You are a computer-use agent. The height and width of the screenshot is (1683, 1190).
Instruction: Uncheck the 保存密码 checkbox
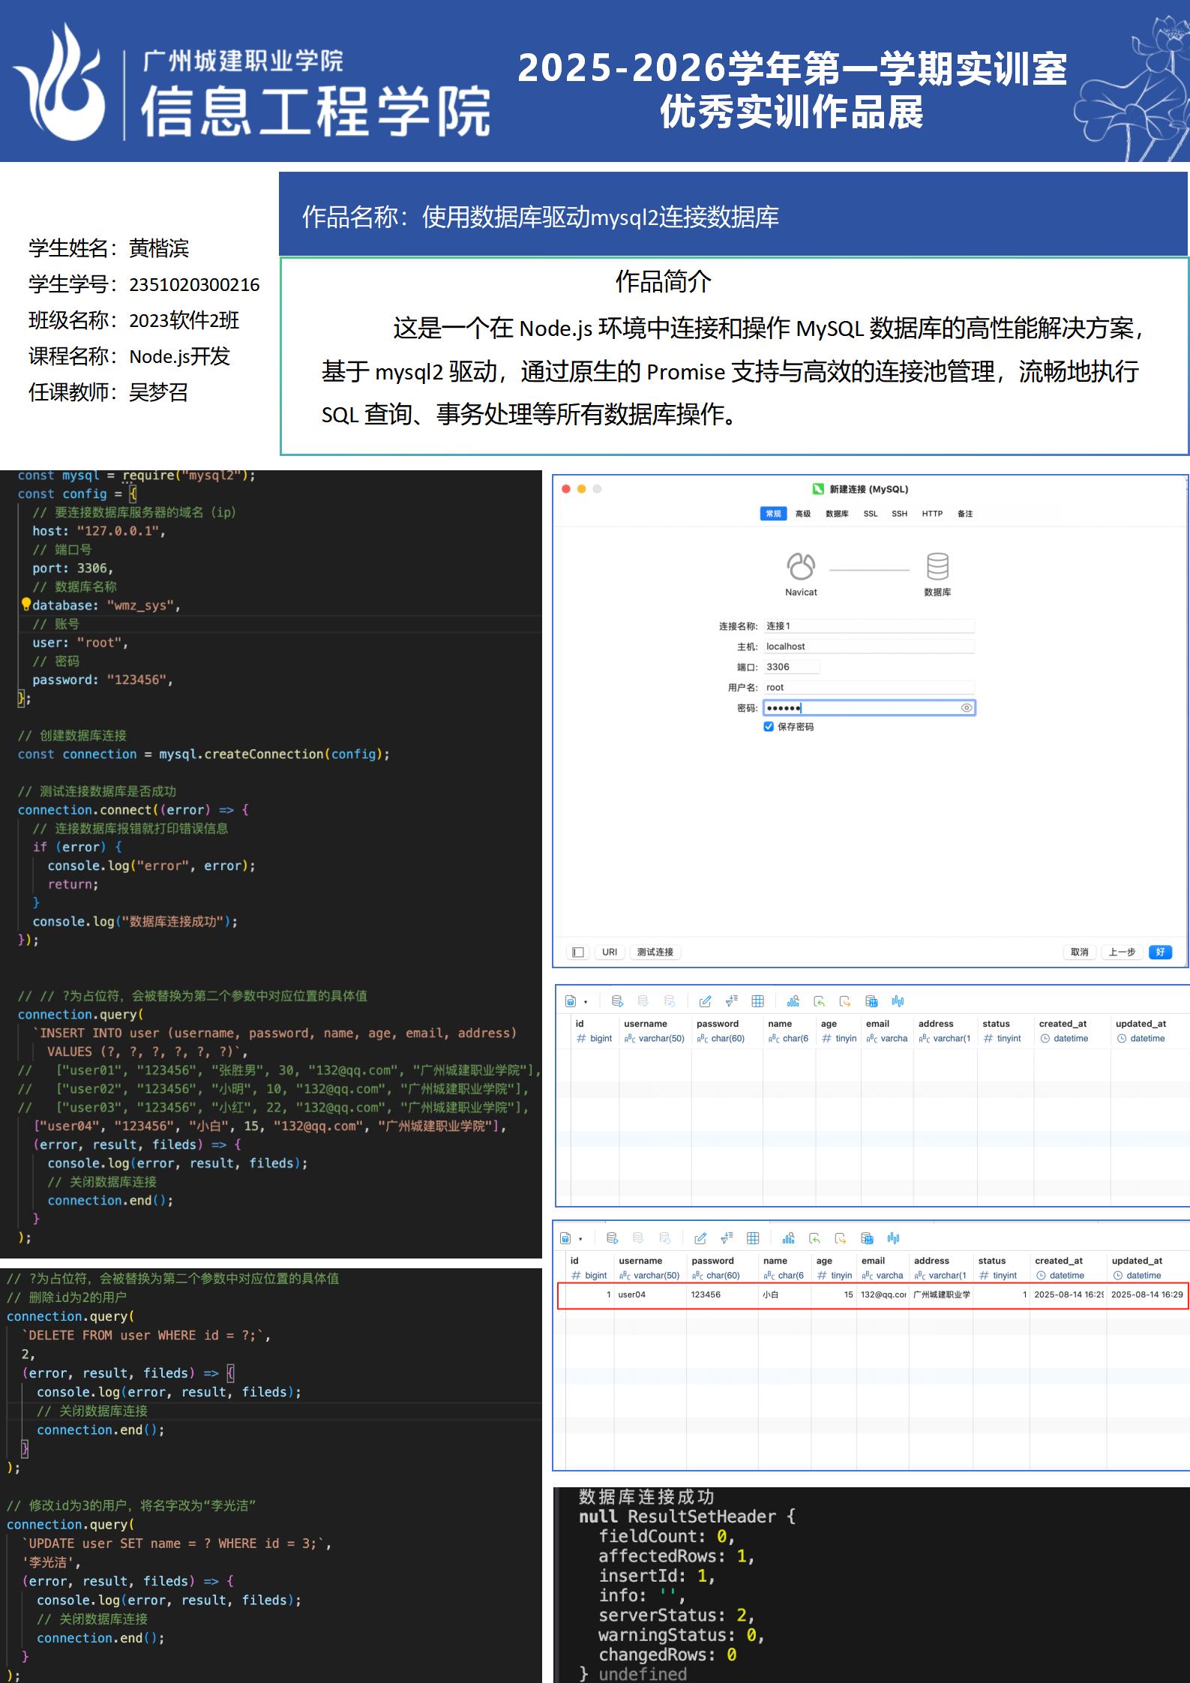point(769,727)
